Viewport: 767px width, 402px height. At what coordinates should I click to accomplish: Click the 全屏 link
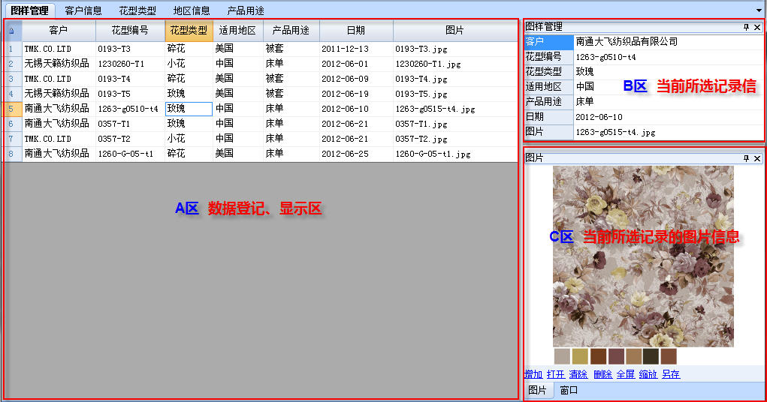point(626,374)
